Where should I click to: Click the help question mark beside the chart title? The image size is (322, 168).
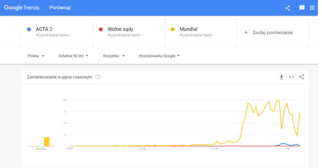98,77
